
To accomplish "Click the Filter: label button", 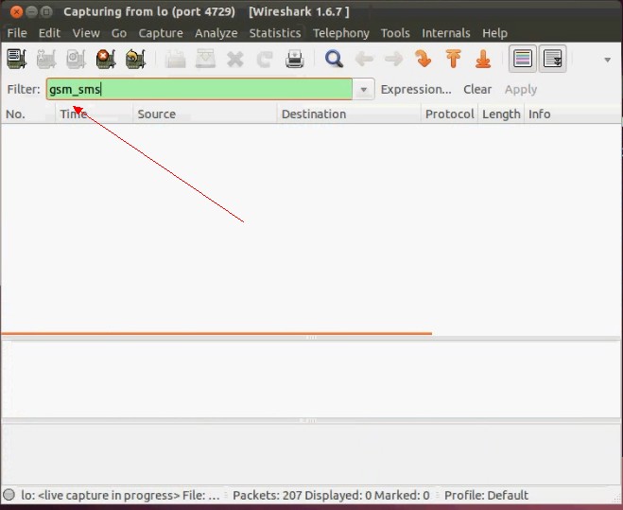I will tap(24, 89).
